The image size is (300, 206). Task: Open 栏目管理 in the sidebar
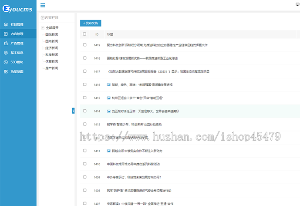[x=18, y=24]
